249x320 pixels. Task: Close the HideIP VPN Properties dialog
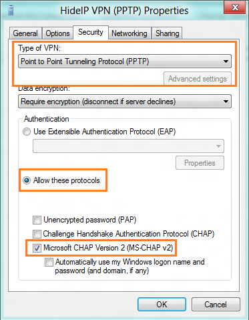point(236,7)
